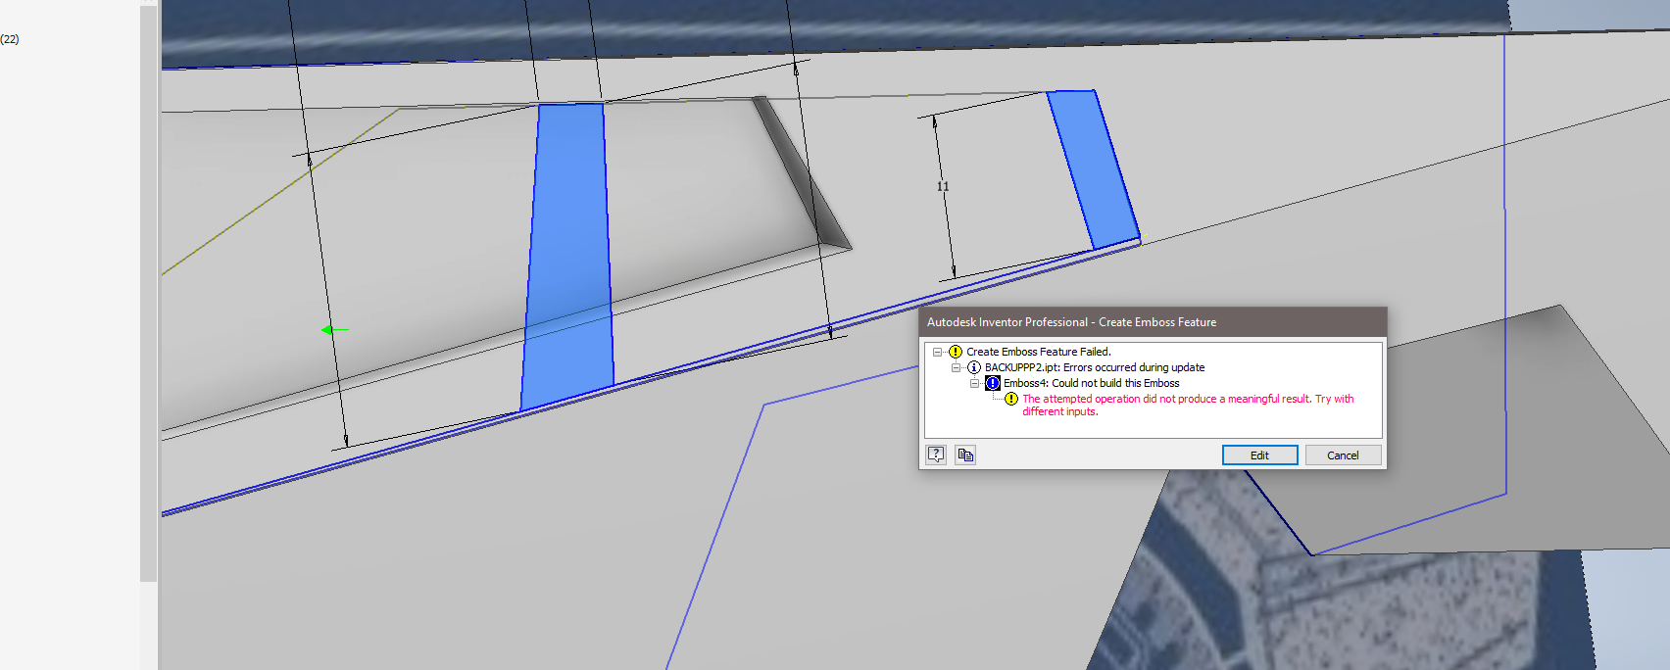Screen dimensions: 1670x670
Task: Select 'BACKUPPP2.ipt: Errors occurred during update' row
Action: tap(1095, 367)
